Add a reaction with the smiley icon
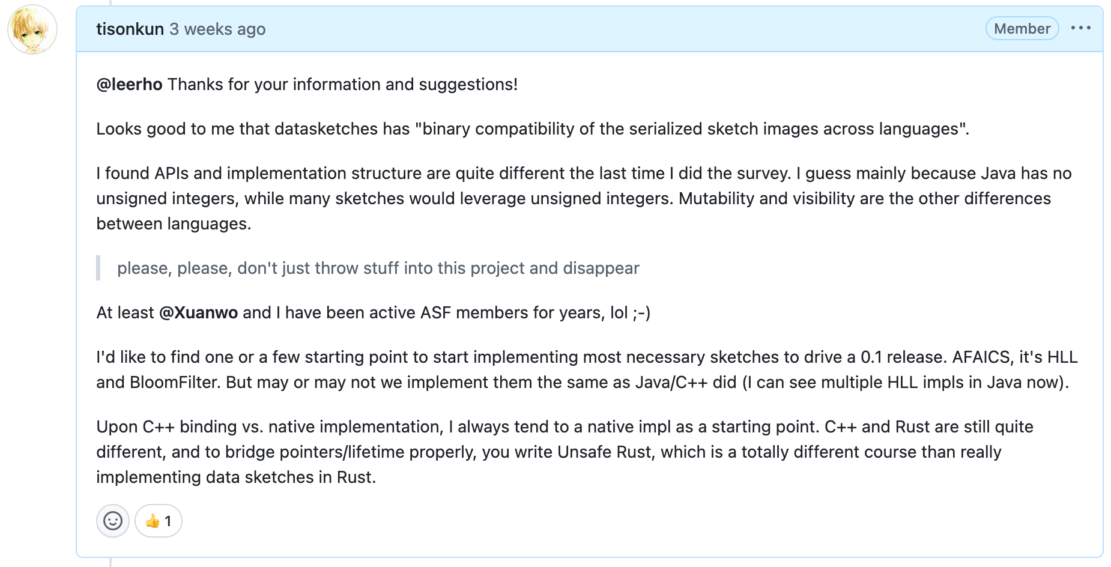Viewport: 1111px width, 567px height. click(113, 521)
